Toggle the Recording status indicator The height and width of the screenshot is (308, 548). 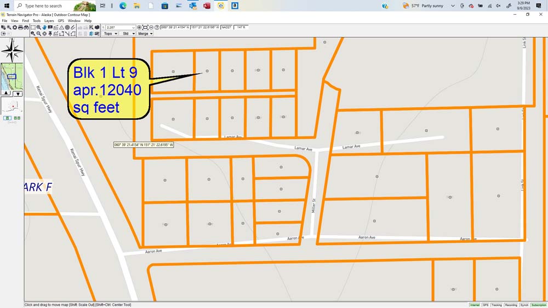pos(511,305)
